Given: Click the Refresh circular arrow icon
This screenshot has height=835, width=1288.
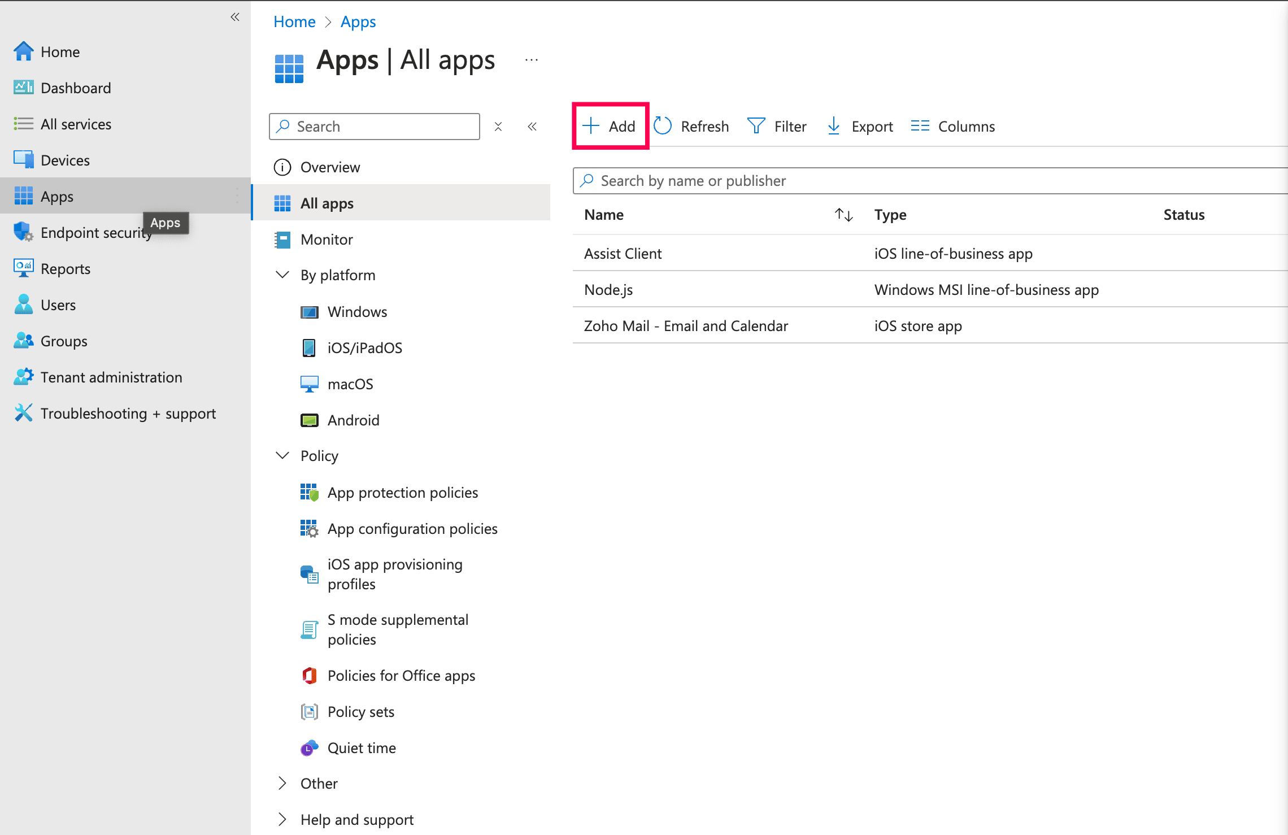Looking at the screenshot, I should pyautogui.click(x=663, y=126).
